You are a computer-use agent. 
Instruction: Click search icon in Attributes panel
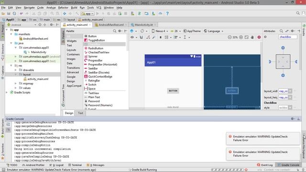281,31
